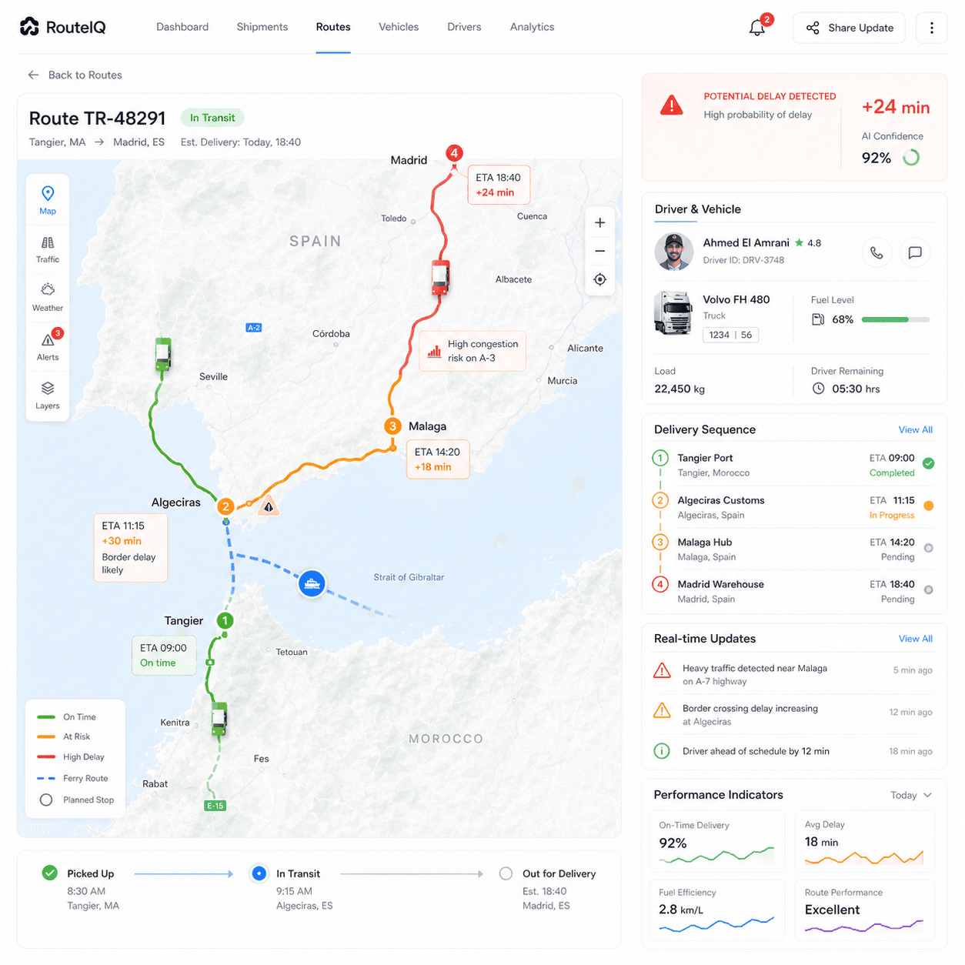Open the Shipments tab
The image size is (965, 965).
(262, 27)
